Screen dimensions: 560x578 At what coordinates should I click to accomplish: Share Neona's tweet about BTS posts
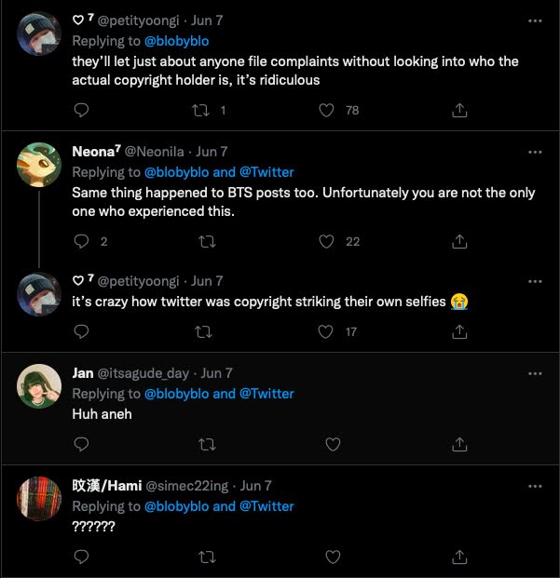459,241
